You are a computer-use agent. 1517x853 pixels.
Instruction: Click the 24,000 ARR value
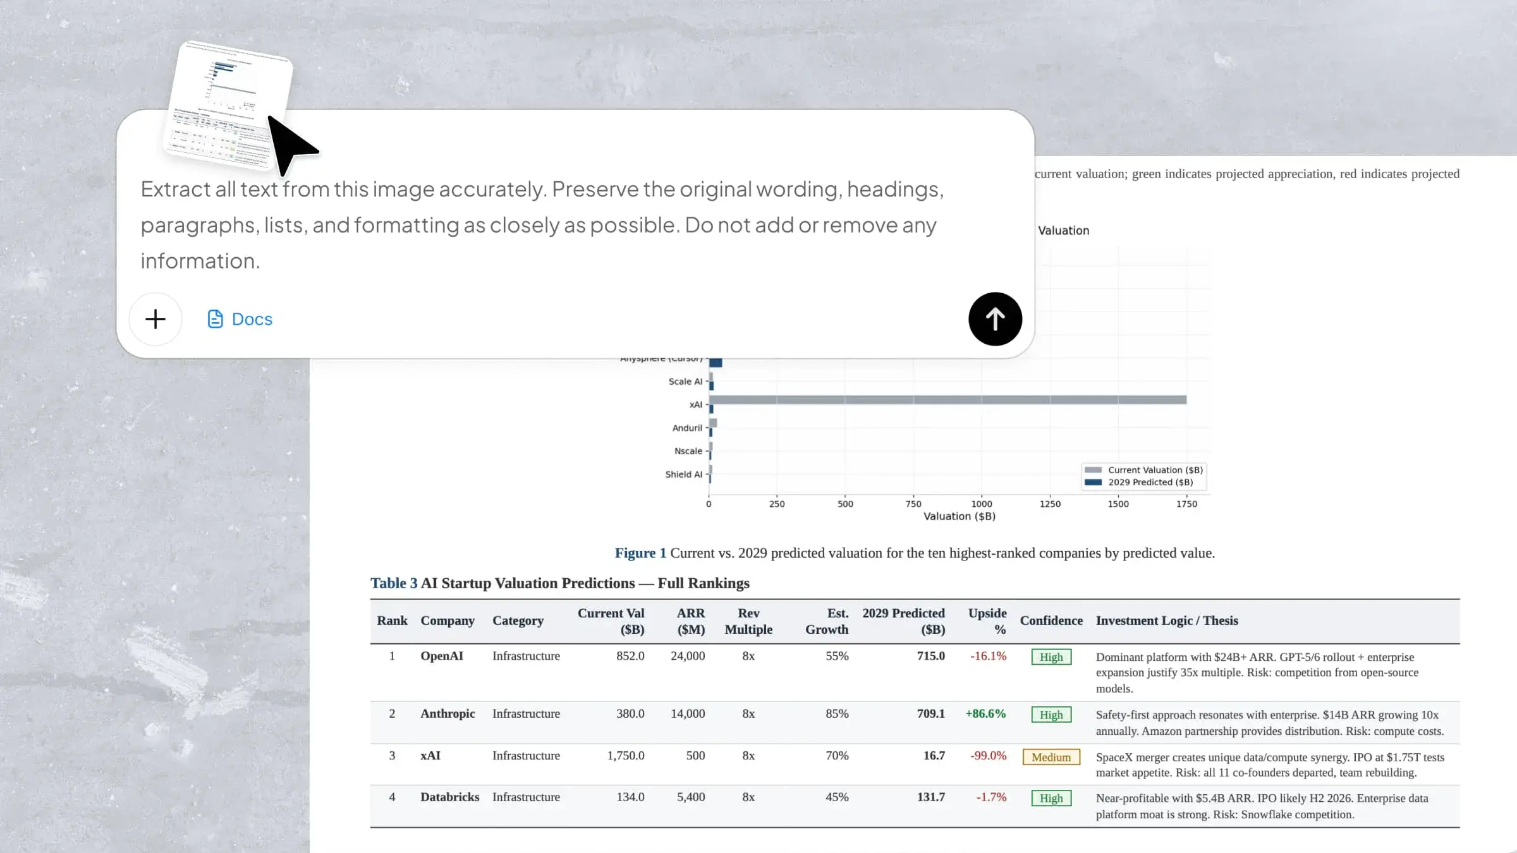[688, 656]
